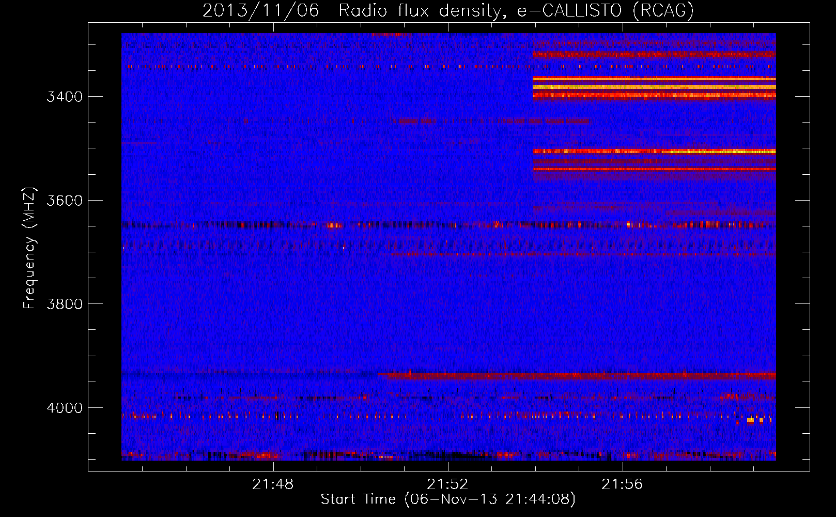Viewport: 836px width, 517px height.
Task: Click the 'Frequency (MHZ)' axis label
Action: tap(29, 248)
